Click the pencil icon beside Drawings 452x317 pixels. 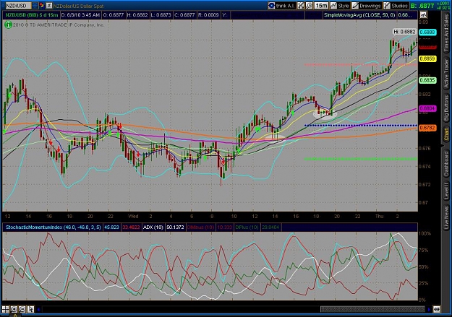(355, 6)
